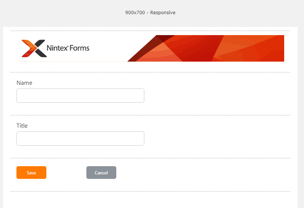Viewport: 304px width, 208px height.
Task: Click the "Nintex Forms" logo text
Action: 68,48
